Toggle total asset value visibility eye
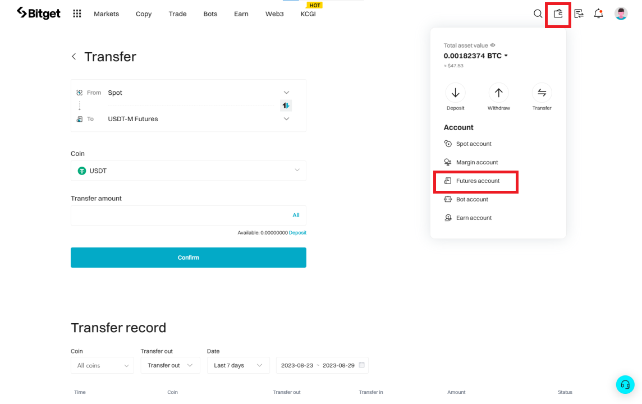The height and width of the screenshot is (404, 642). [x=493, y=45]
